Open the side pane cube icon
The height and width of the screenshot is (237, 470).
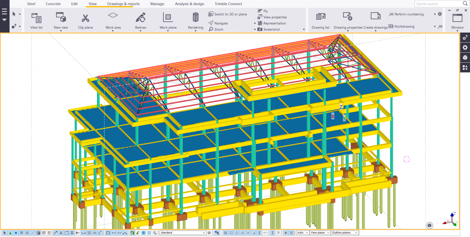465,57
